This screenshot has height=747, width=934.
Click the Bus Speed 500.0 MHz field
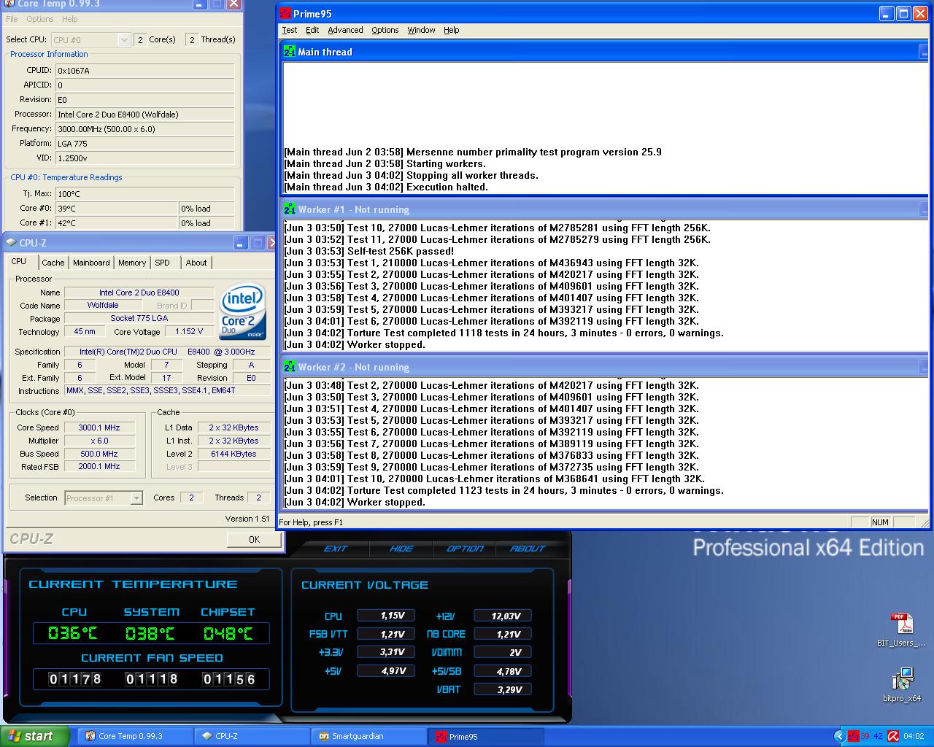click(99, 454)
